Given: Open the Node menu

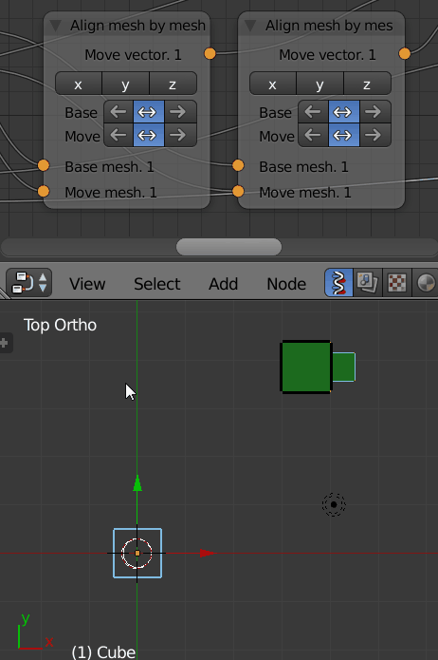Looking at the screenshot, I should coord(286,284).
